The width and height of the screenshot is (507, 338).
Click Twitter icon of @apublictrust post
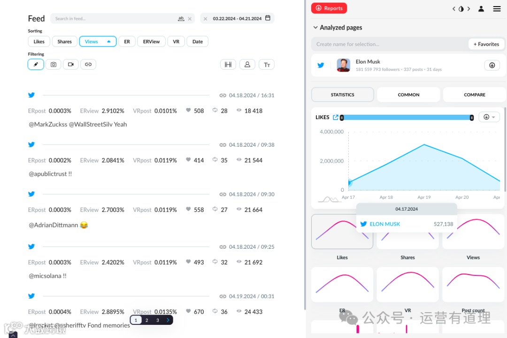pyautogui.click(x=31, y=144)
